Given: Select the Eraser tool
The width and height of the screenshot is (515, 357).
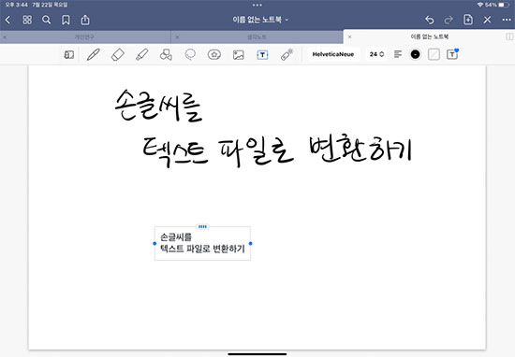Looking at the screenshot, I should (118, 54).
